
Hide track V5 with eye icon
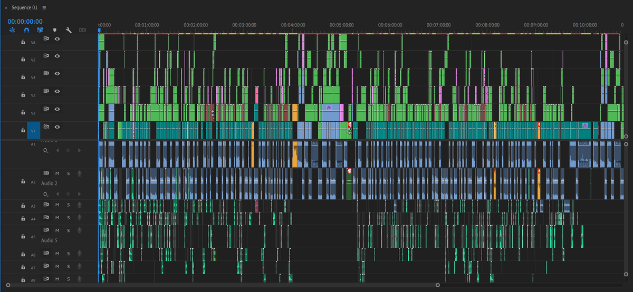pos(57,56)
